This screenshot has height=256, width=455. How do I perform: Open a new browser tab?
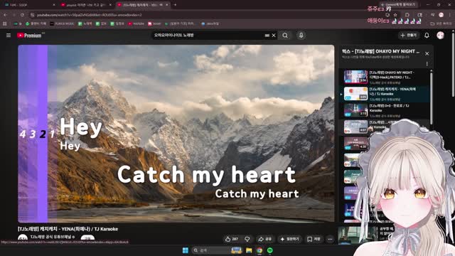175,5
